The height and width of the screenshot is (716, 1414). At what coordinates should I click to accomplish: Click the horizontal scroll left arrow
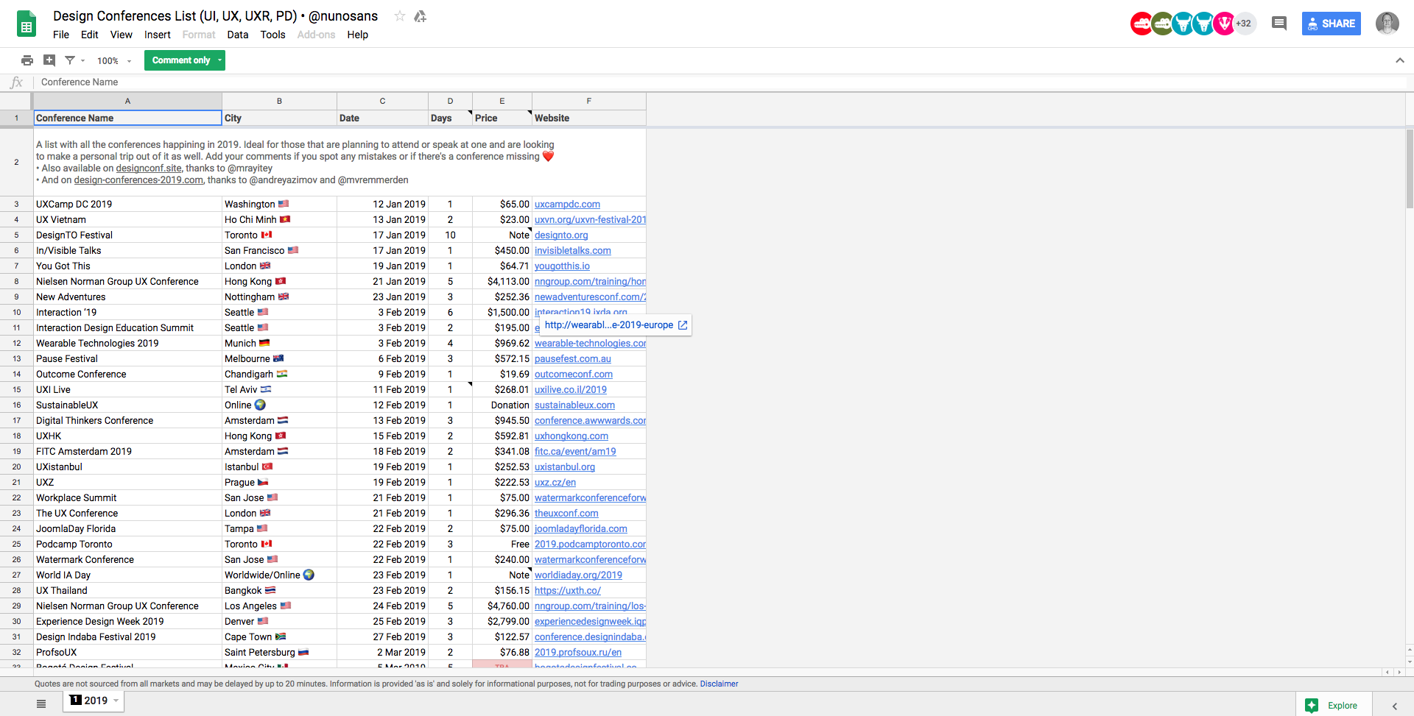pyautogui.click(x=1387, y=672)
